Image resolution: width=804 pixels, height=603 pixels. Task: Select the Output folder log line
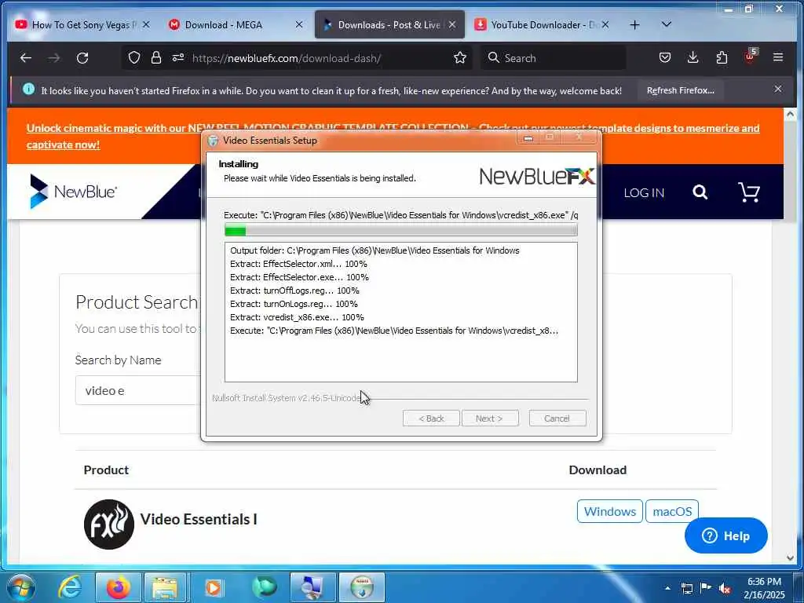pos(375,250)
